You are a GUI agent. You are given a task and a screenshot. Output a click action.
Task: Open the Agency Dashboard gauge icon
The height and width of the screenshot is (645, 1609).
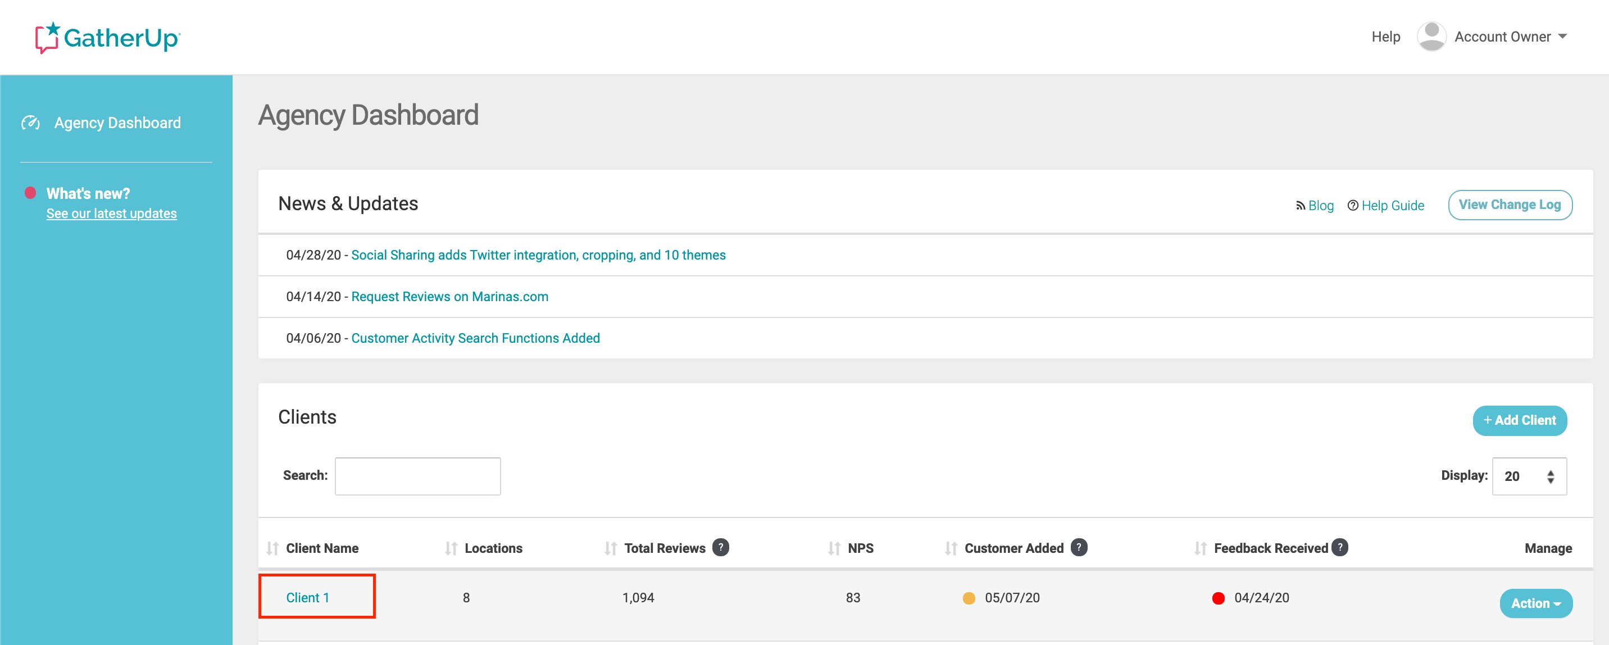(31, 122)
